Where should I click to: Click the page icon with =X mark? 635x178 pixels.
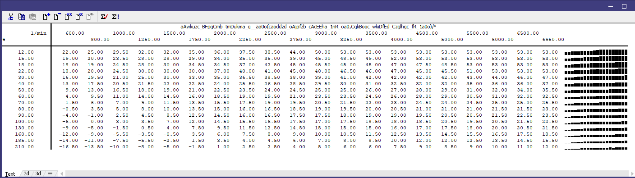click(x=69, y=17)
